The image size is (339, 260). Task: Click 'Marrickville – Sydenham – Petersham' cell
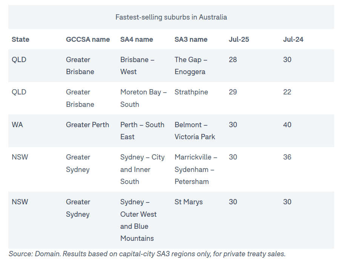tap(196, 169)
